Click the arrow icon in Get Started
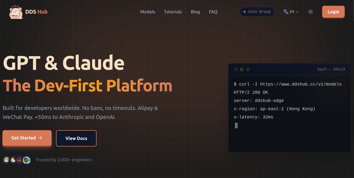Screen dimensions: 354x178 [x=40, y=138]
